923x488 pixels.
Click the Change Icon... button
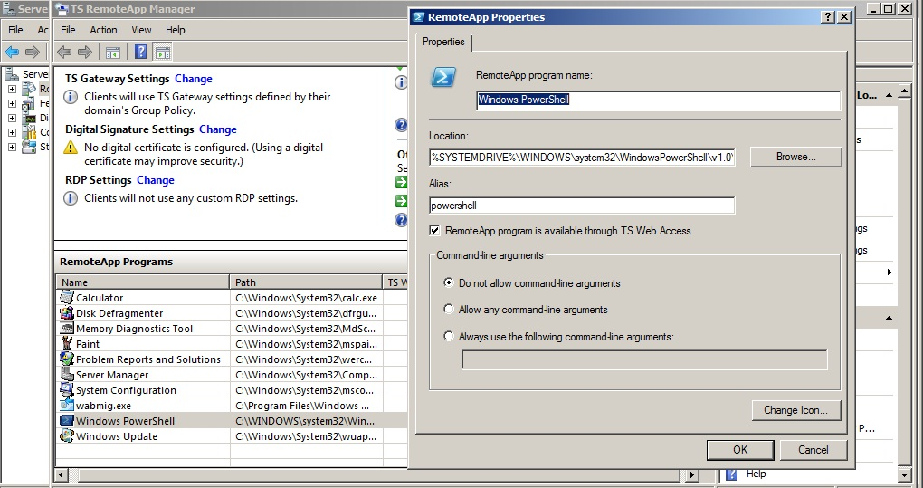coord(795,410)
